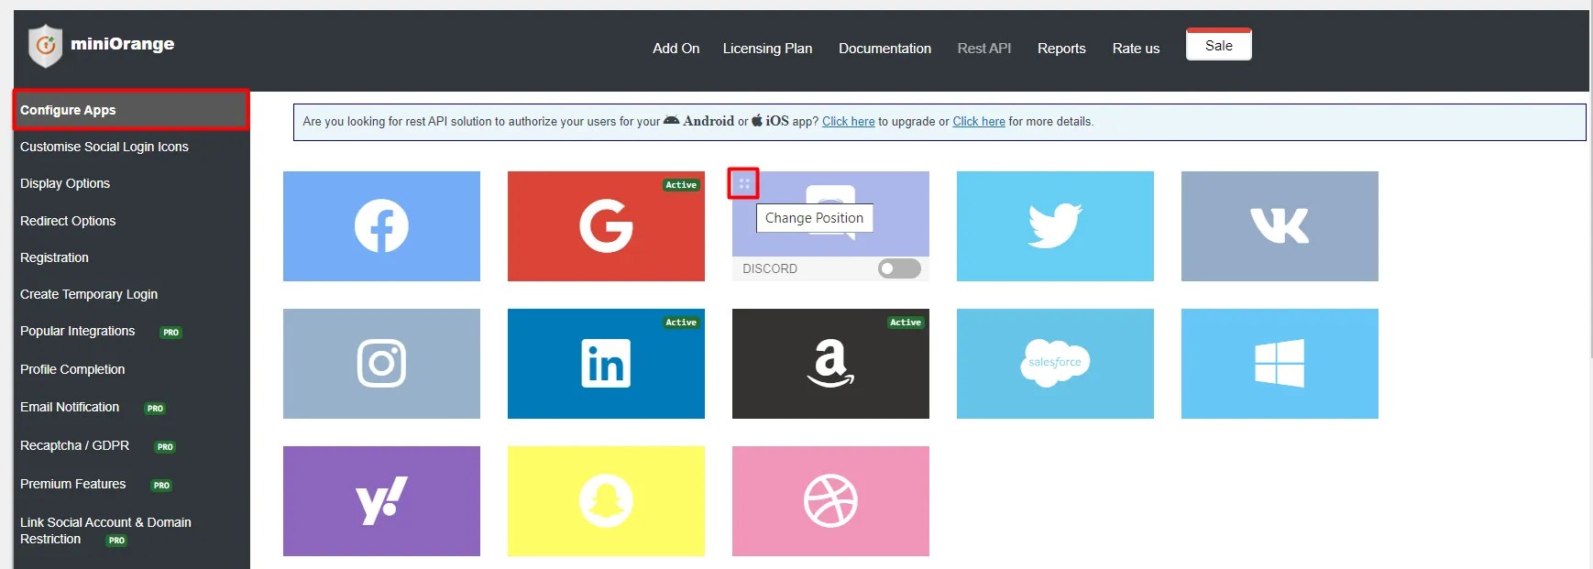Open the Google app tile
Viewport: 1593px width, 569px height.
606,226
